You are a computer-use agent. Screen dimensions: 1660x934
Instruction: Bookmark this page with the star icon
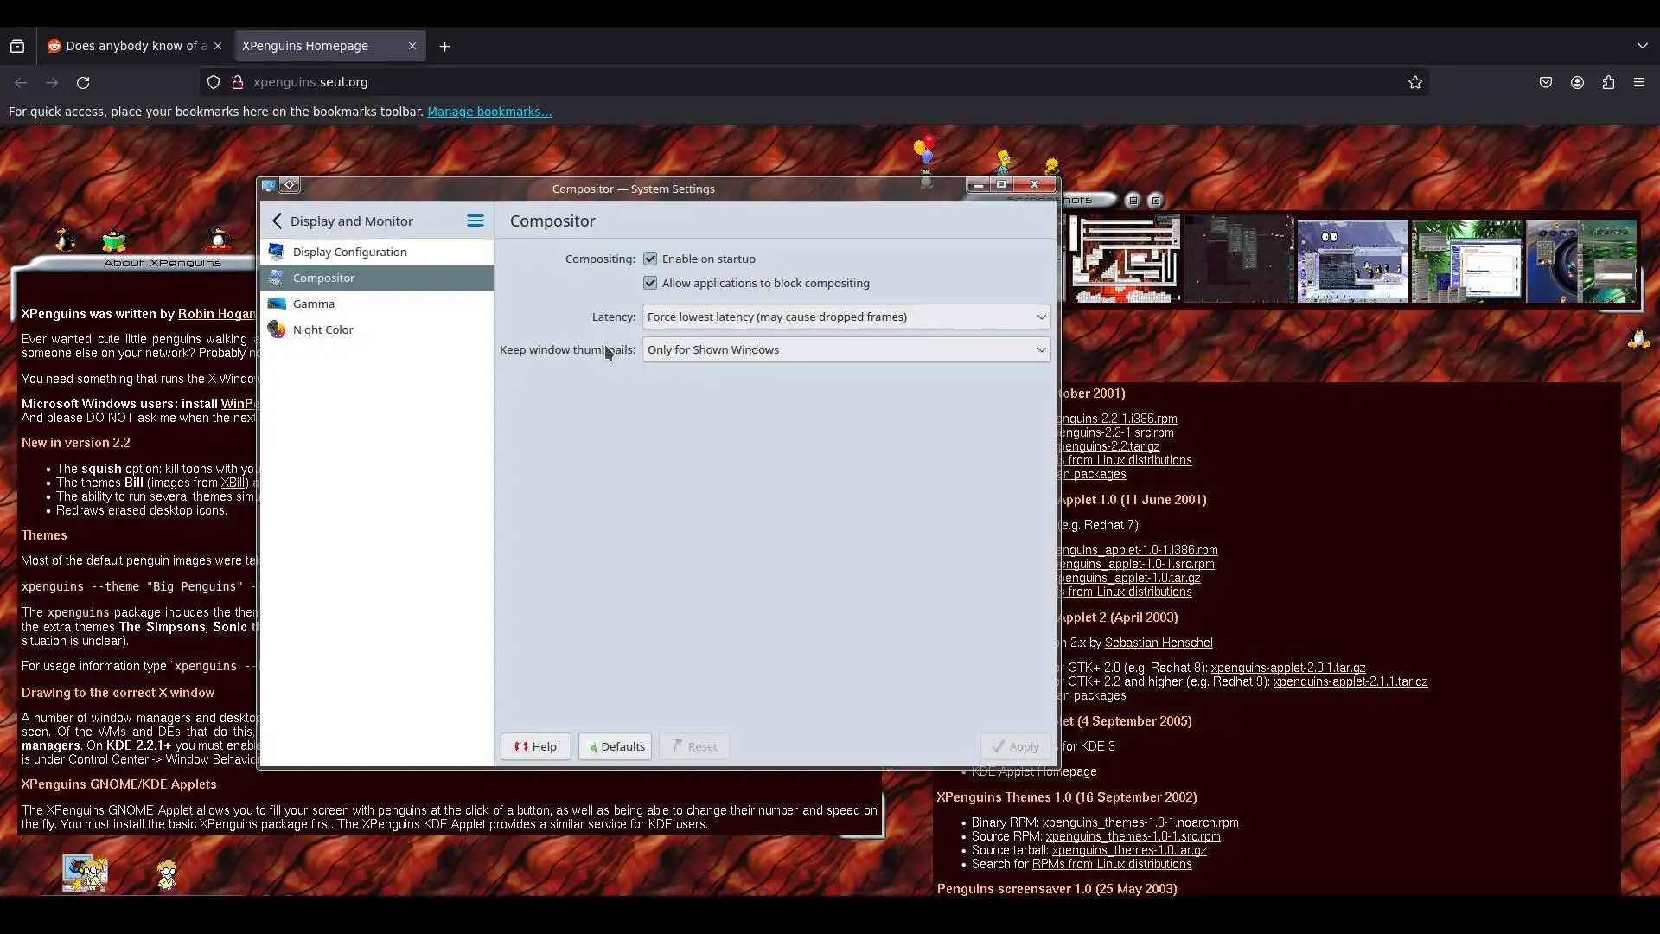point(1415,83)
